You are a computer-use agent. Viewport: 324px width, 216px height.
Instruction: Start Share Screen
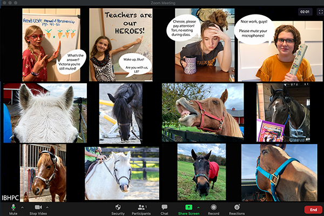[x=188, y=210]
